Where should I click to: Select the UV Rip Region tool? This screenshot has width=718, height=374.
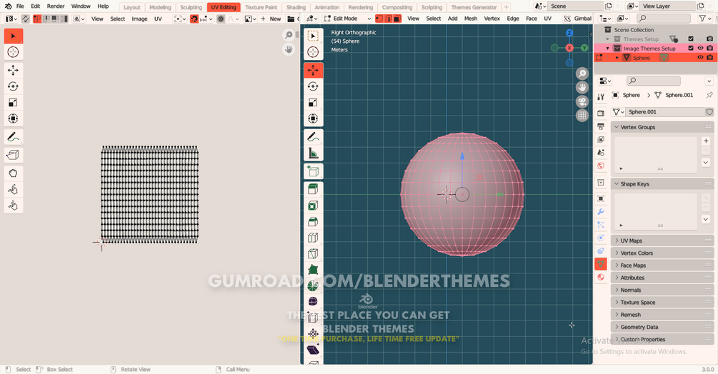click(14, 155)
